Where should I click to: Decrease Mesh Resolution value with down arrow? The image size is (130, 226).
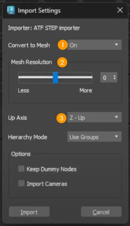pos(114,79)
